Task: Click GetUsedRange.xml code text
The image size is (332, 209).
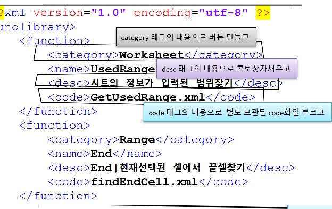Action: (x=148, y=97)
